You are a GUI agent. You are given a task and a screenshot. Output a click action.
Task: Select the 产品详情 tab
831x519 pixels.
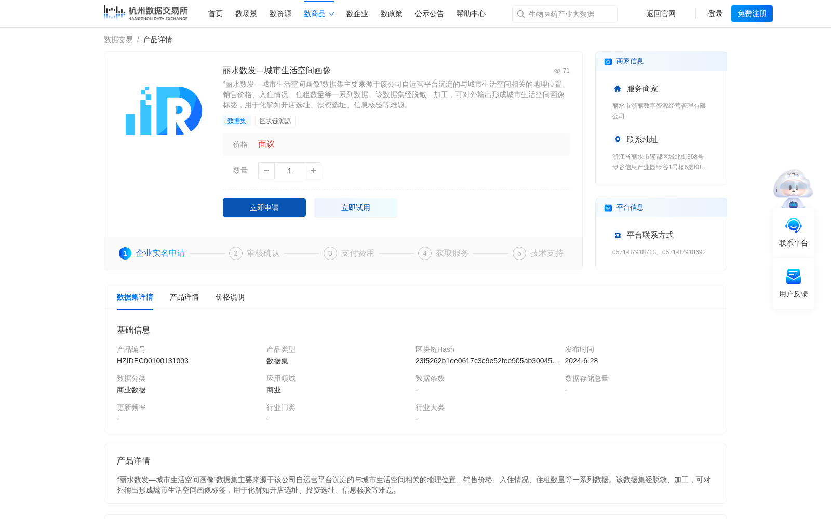click(184, 297)
